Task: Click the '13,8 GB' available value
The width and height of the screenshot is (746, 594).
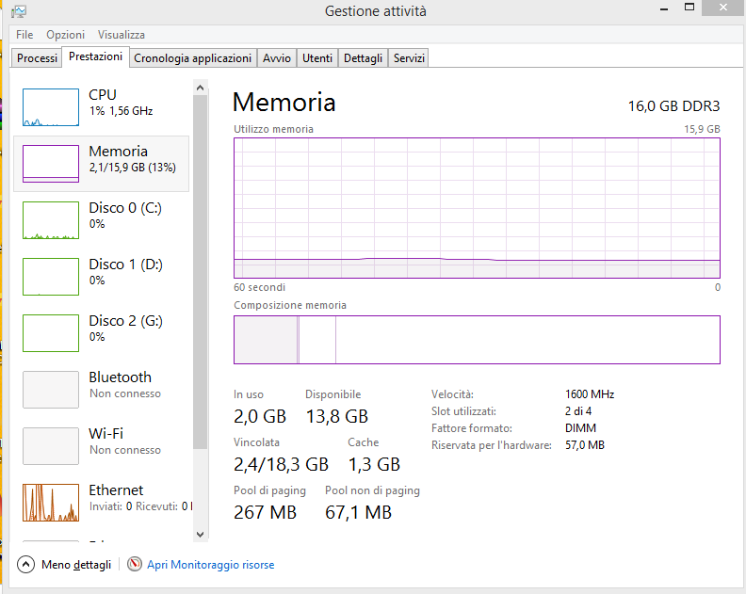Action: [x=337, y=417]
